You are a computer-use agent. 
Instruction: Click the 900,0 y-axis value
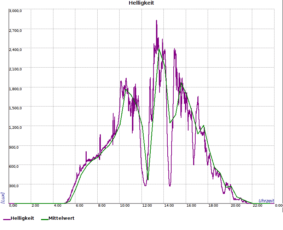[14, 147]
